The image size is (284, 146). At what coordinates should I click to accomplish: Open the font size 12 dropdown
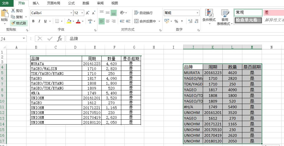82,13
